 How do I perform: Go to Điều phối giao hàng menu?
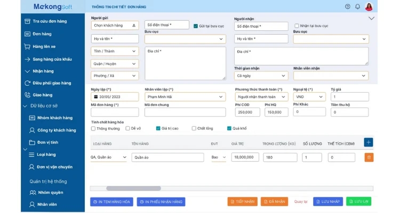pyautogui.click(x=52, y=83)
